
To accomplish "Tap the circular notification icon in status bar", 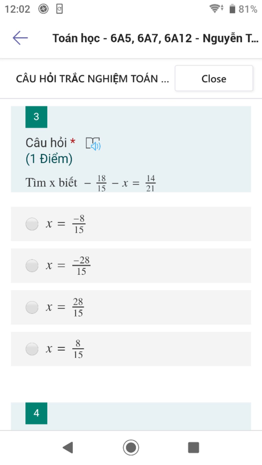I will pos(43,9).
